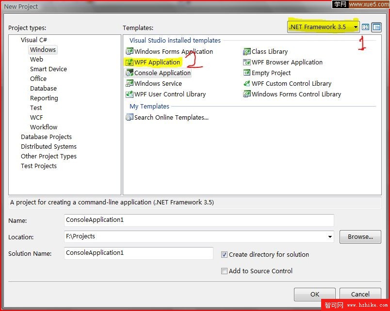Viewport: 390px width, 311px height.
Task: Click the Windows Service template icon
Action: coord(130,83)
